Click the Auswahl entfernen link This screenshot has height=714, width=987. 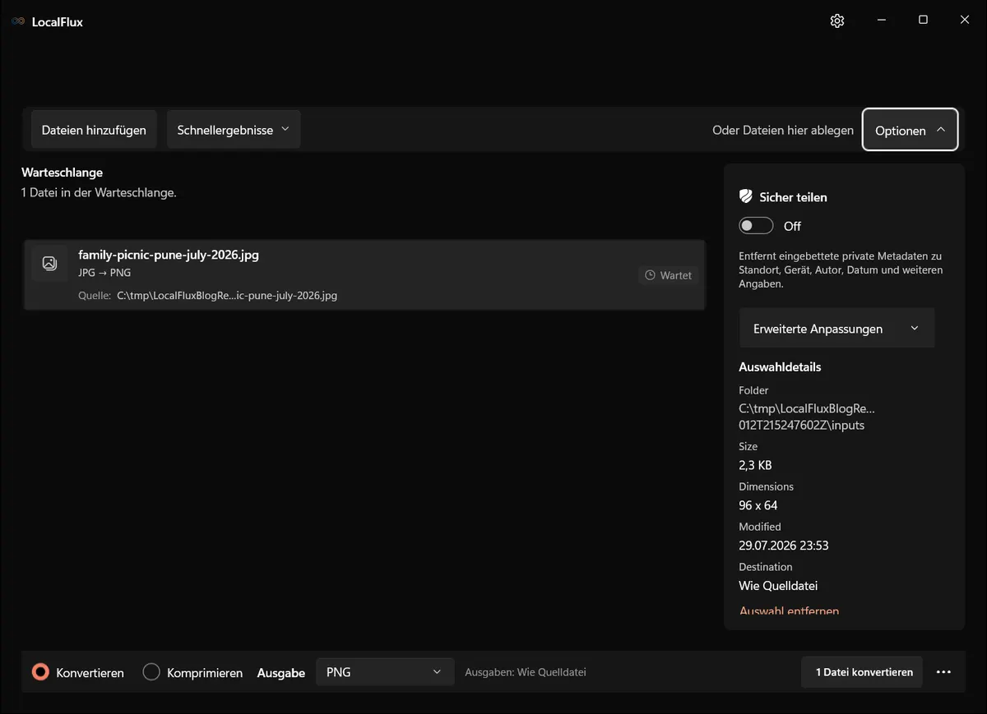click(x=789, y=610)
